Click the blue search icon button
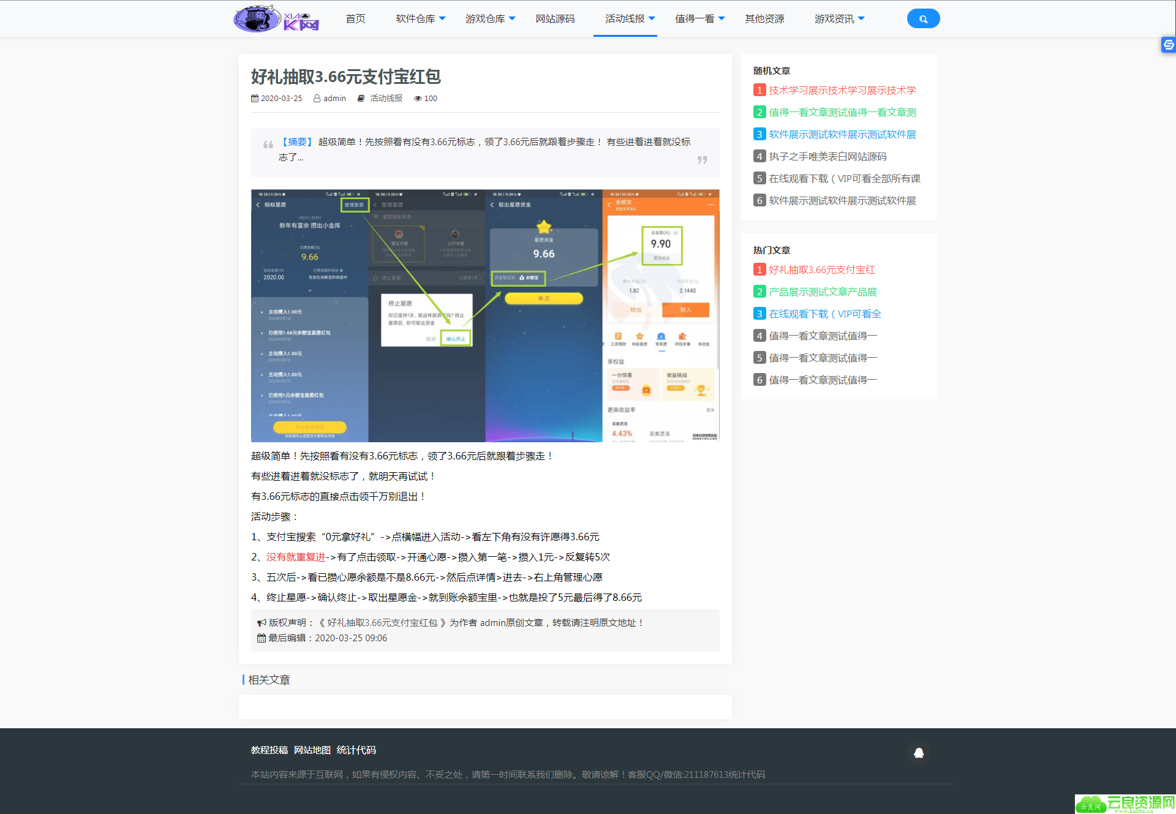 922,19
